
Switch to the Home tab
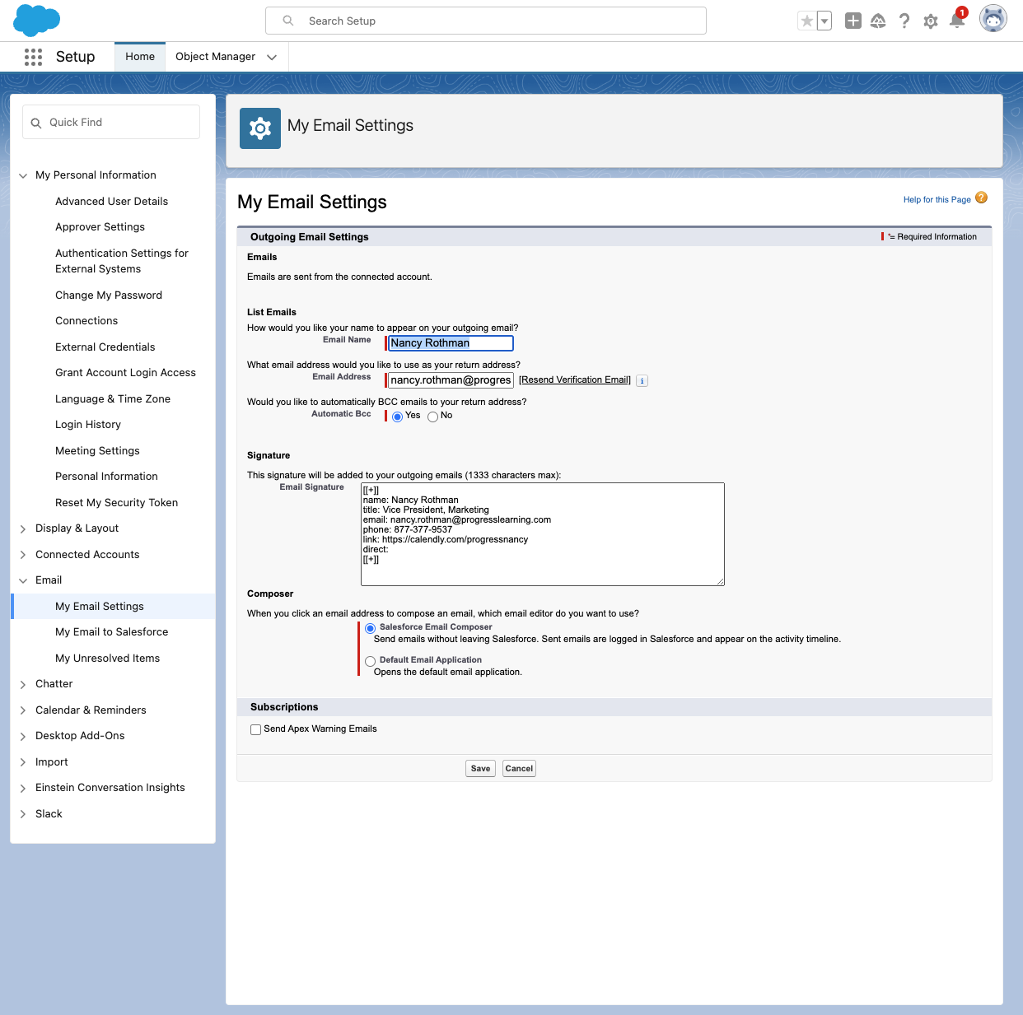click(x=140, y=57)
